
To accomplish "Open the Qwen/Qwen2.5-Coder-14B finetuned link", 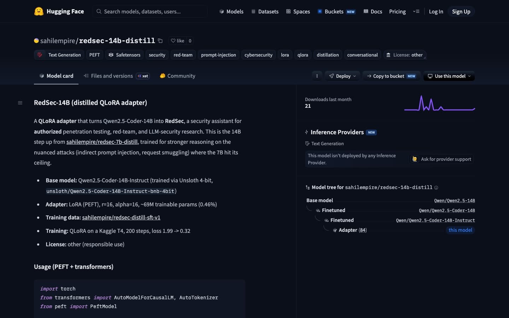I will pyautogui.click(x=447, y=210).
